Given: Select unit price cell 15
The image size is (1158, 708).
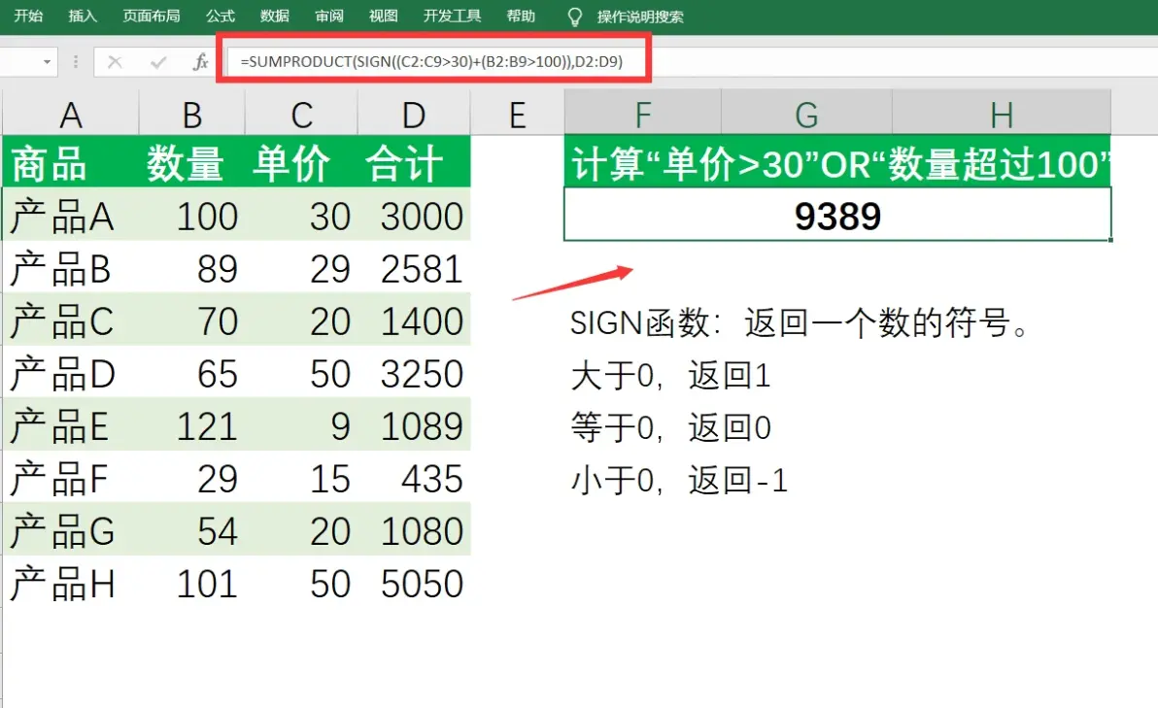Looking at the screenshot, I should click(301, 477).
